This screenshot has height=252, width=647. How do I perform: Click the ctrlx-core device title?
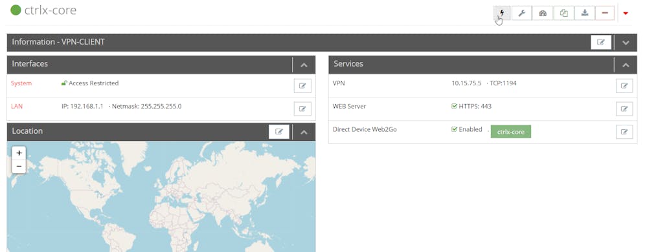point(51,10)
